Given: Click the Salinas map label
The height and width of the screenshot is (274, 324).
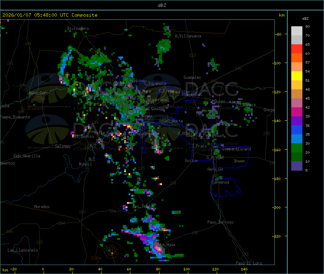Looking at the screenshot, I should [62, 146].
